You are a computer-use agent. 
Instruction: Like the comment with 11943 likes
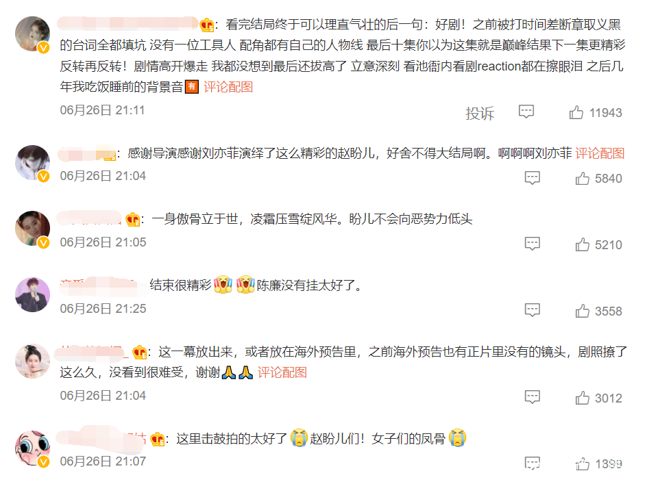point(576,112)
